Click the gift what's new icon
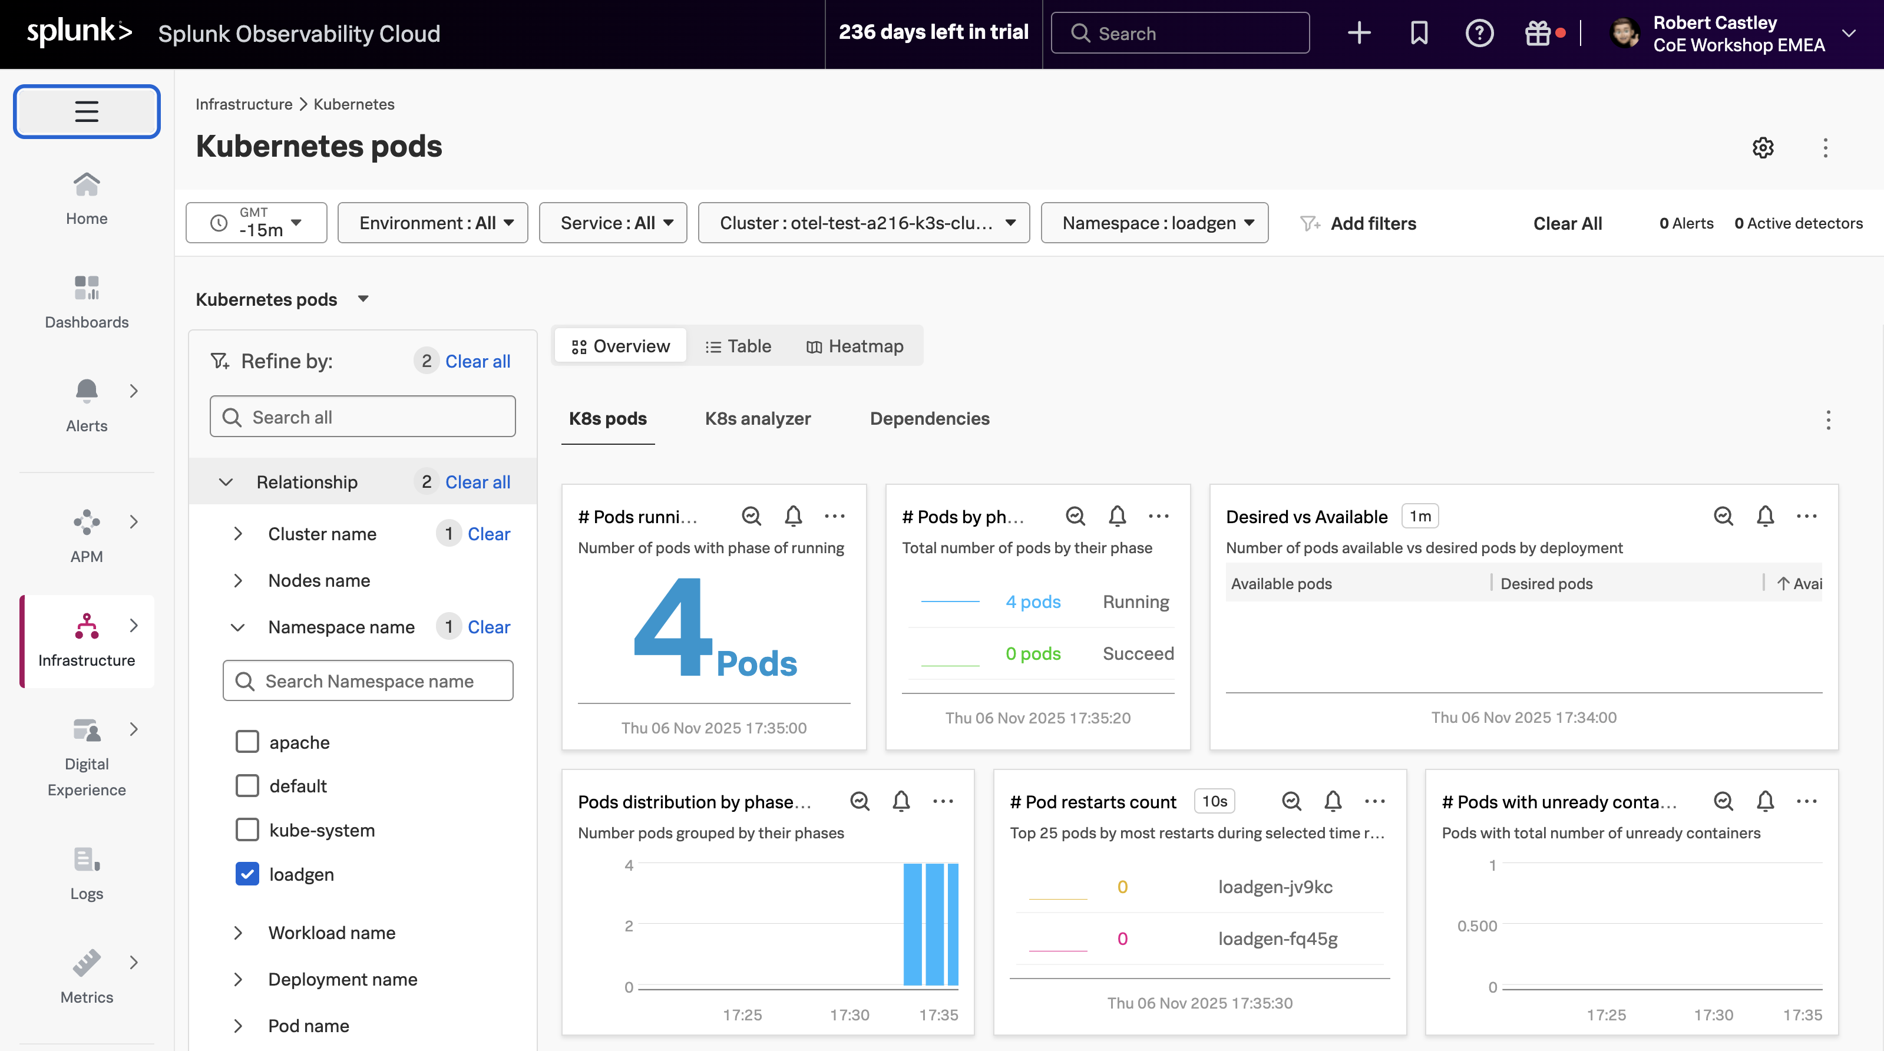Viewport: 1884px width, 1051px height. click(1538, 33)
